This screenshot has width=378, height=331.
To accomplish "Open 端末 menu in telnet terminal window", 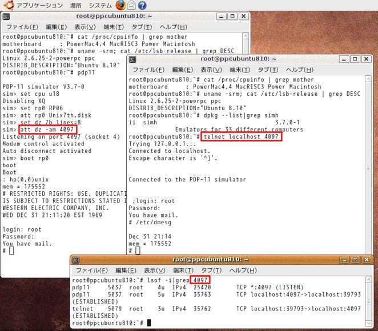I will 240,70.
